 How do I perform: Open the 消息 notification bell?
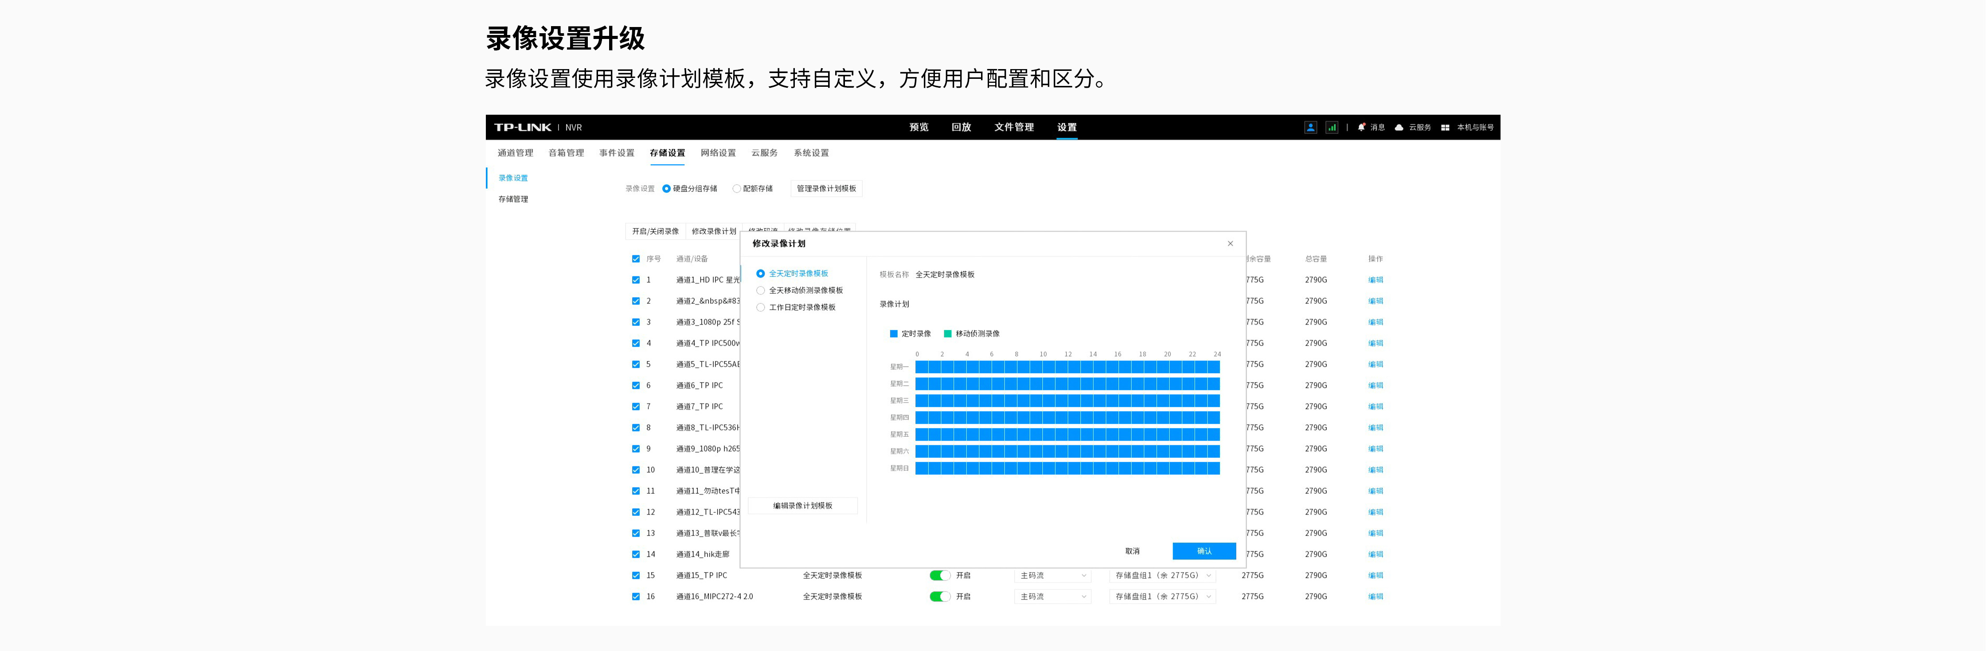(1361, 127)
